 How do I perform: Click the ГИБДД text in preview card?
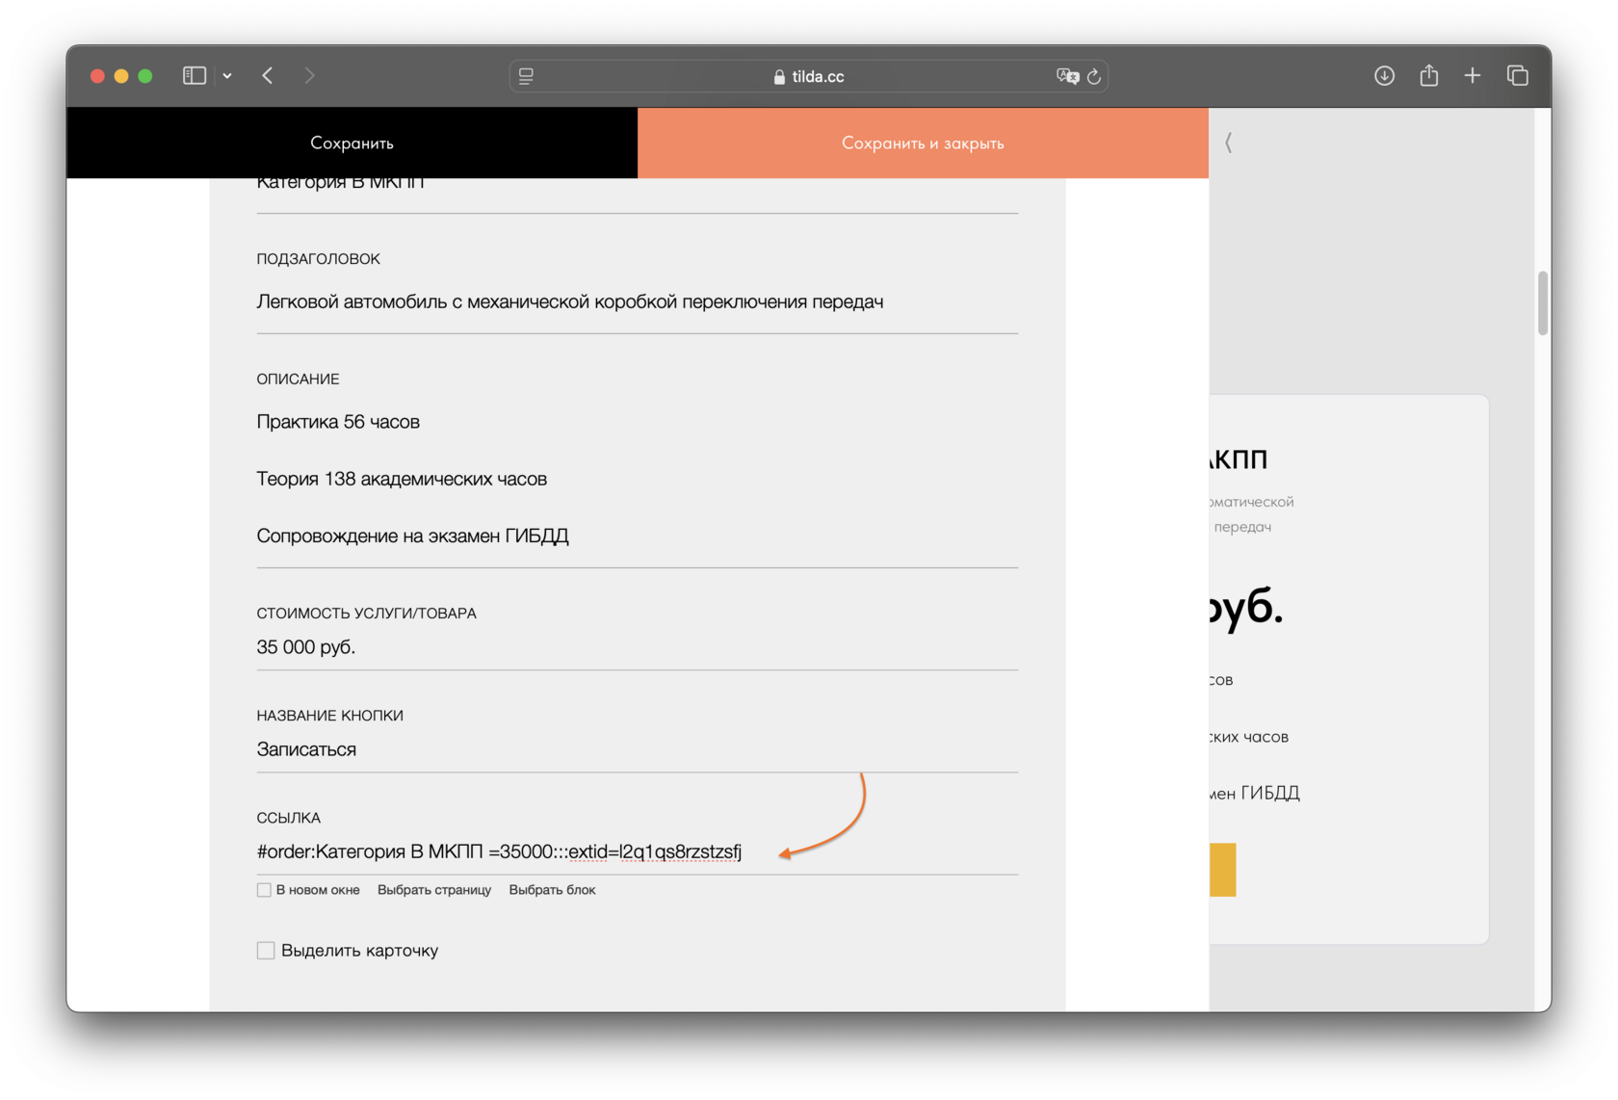coord(1269,793)
